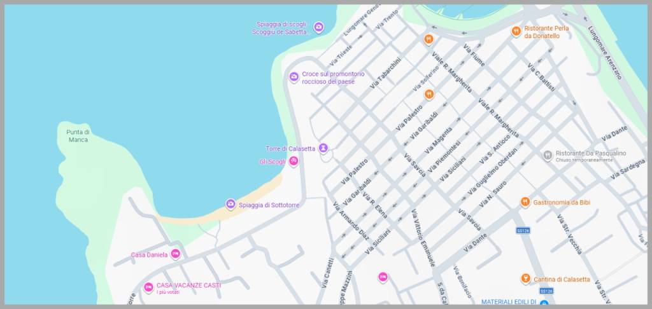Viewport: 652px width, 309px height.
Task: Select the Ristorante Da Pasqualino gray marker
Action: tap(547, 155)
